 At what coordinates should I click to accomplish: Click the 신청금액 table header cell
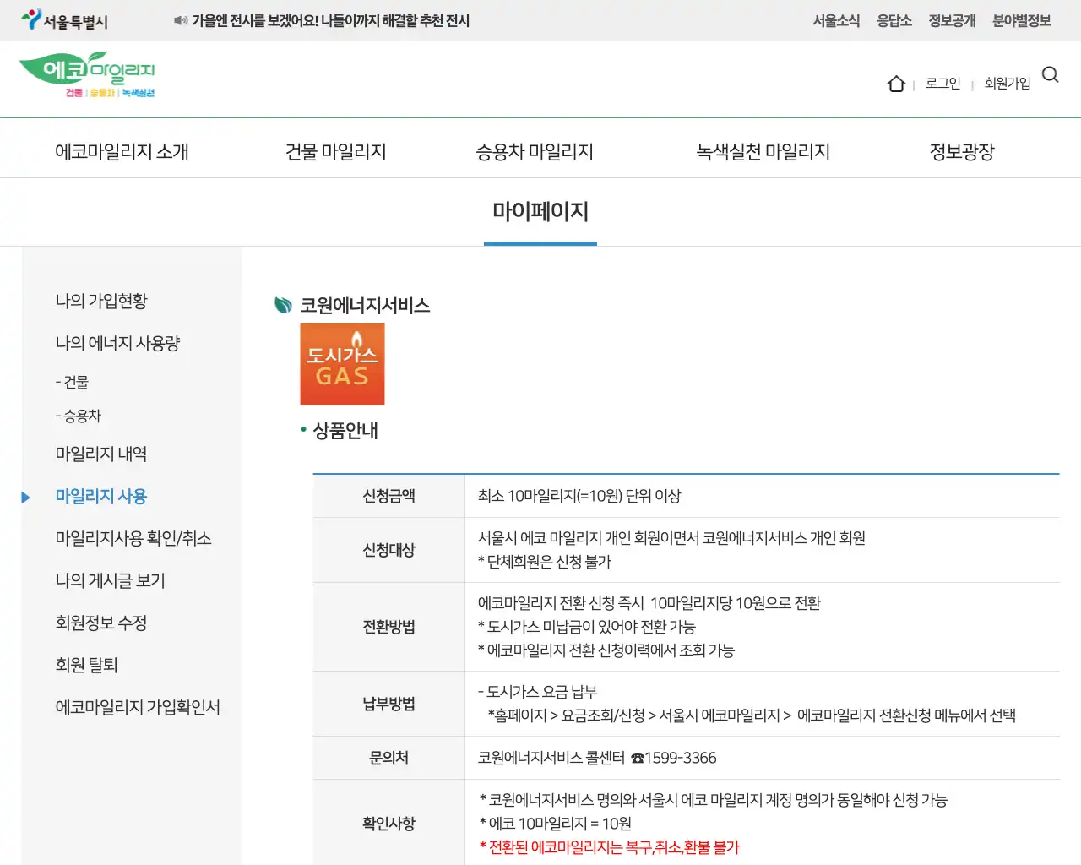[388, 496]
